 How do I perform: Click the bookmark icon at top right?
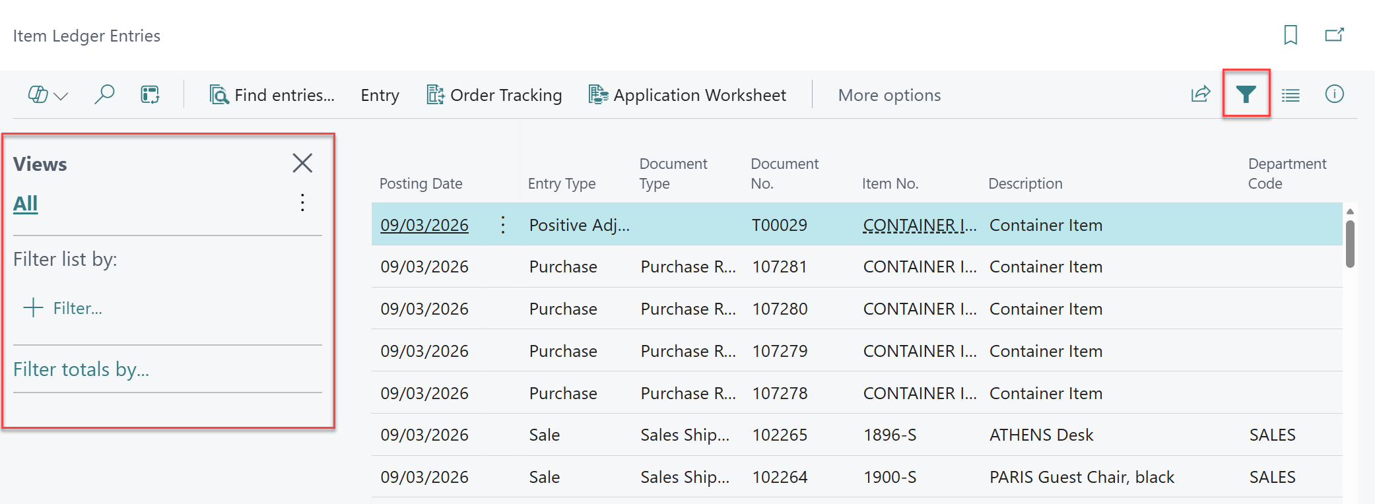pos(1290,35)
